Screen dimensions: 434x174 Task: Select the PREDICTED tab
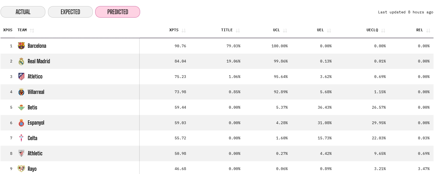(x=118, y=12)
